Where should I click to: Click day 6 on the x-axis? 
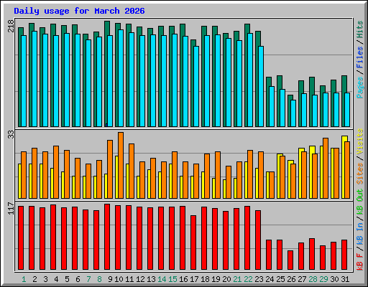78,279
